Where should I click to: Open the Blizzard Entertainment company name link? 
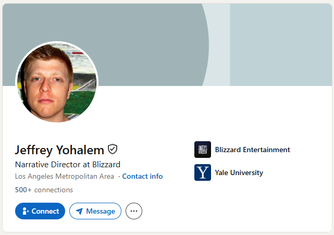(252, 150)
